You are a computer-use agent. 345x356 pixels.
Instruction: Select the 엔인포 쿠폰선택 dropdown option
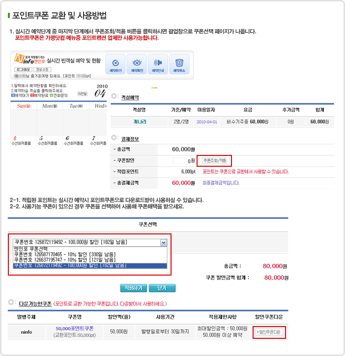(x=34, y=249)
